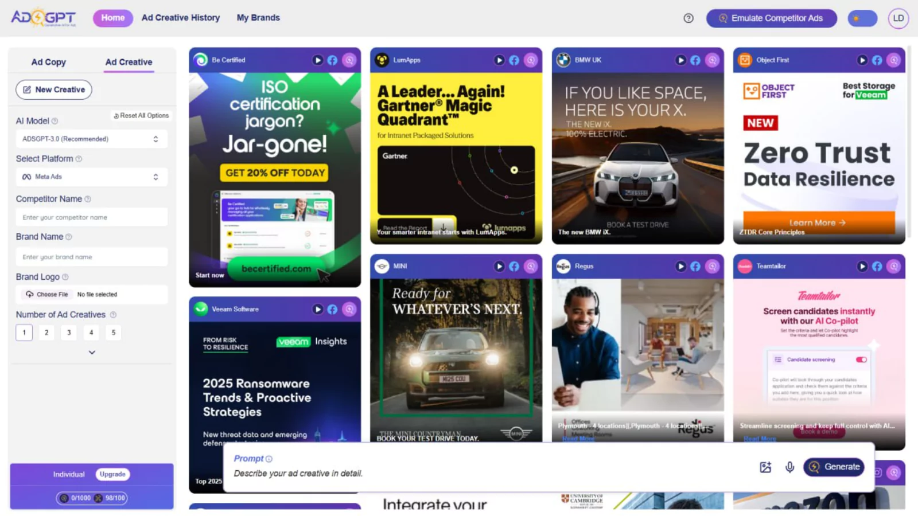Image resolution: width=918 pixels, height=516 pixels.
Task: Click the New Creative button
Action: (x=54, y=90)
